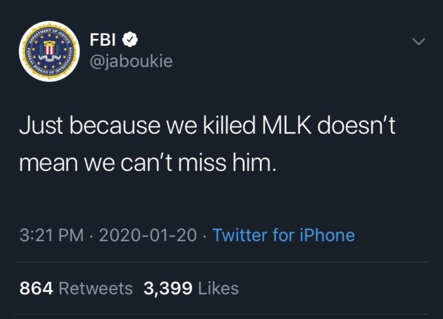Click the 3:21 PM timestamp
Screen dimensions: 443x319
click(52, 235)
